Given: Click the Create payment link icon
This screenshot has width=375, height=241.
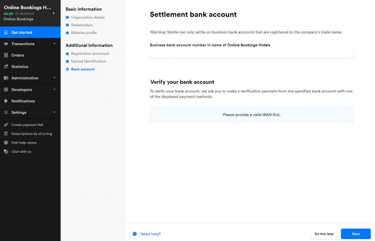Looking at the screenshot, I should point(6,125).
